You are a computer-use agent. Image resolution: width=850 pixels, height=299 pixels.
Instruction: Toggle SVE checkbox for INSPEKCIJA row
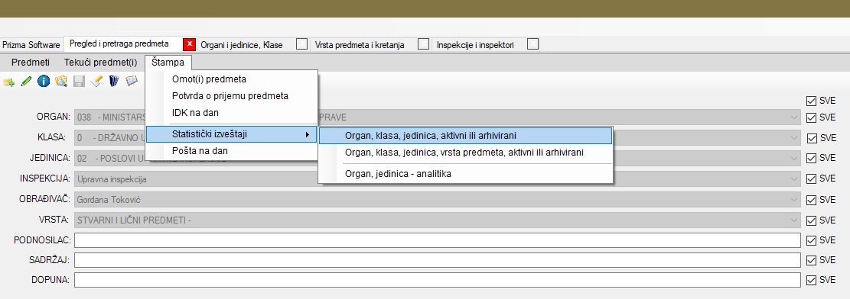(x=811, y=178)
